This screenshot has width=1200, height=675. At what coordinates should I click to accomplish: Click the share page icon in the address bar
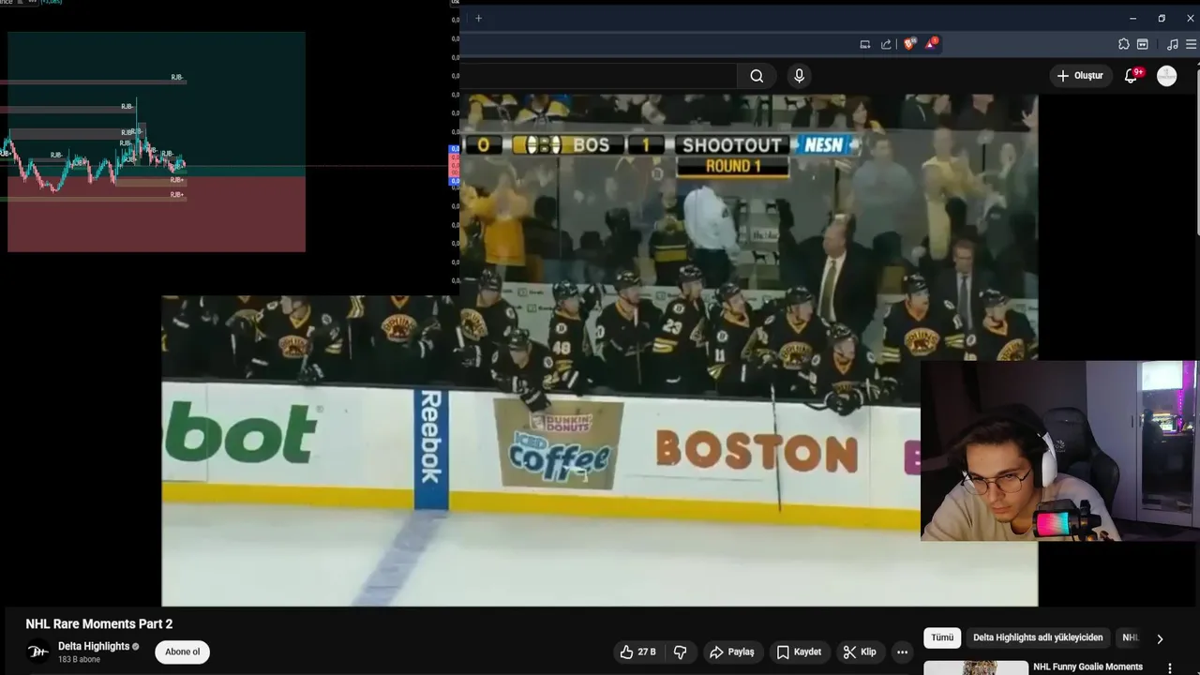[x=886, y=44]
